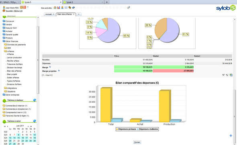
Task: Open Bilan des affaires in sidebar
Action: [x=14, y=71]
